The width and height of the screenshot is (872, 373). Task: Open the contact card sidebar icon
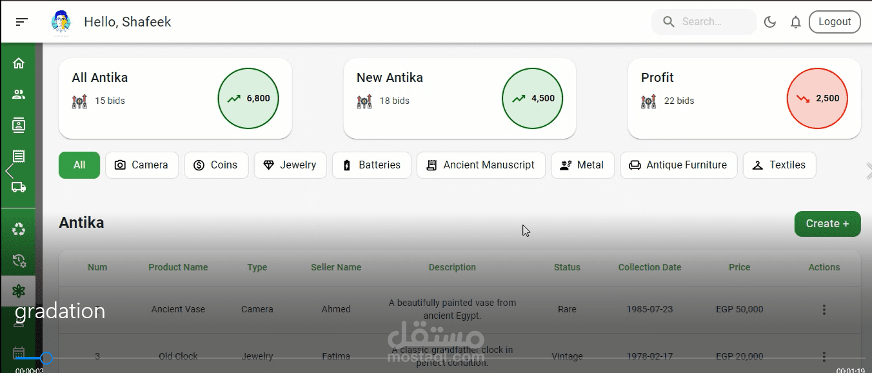point(19,125)
